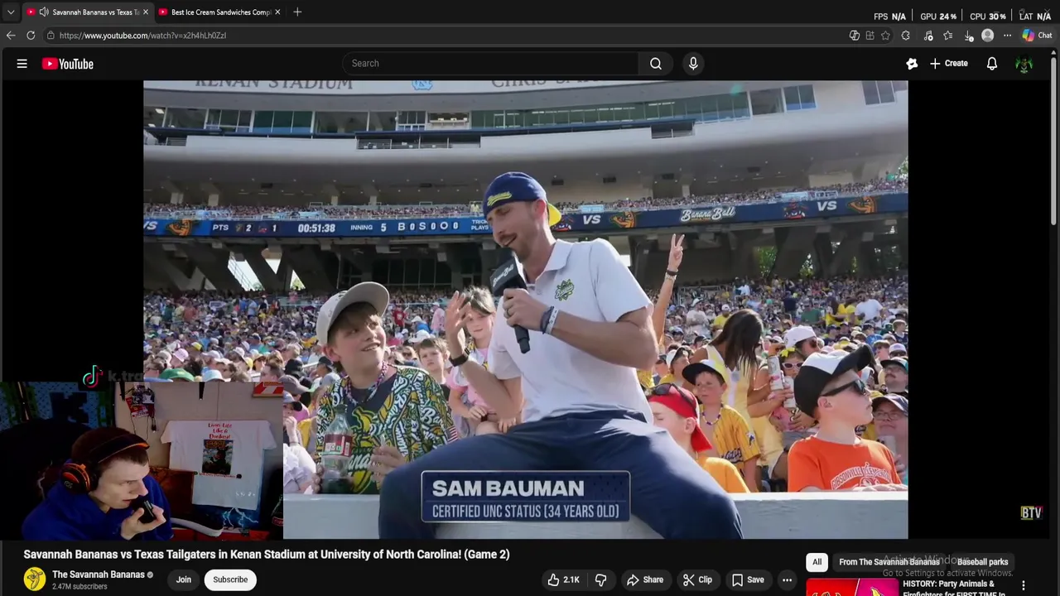Viewport: 1060px width, 596px height.
Task: Select the All filter chip
Action: click(817, 562)
